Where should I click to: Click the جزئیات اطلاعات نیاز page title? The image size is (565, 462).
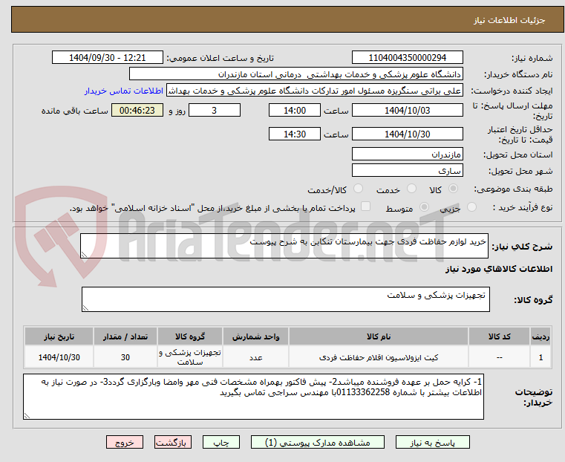click(509, 20)
